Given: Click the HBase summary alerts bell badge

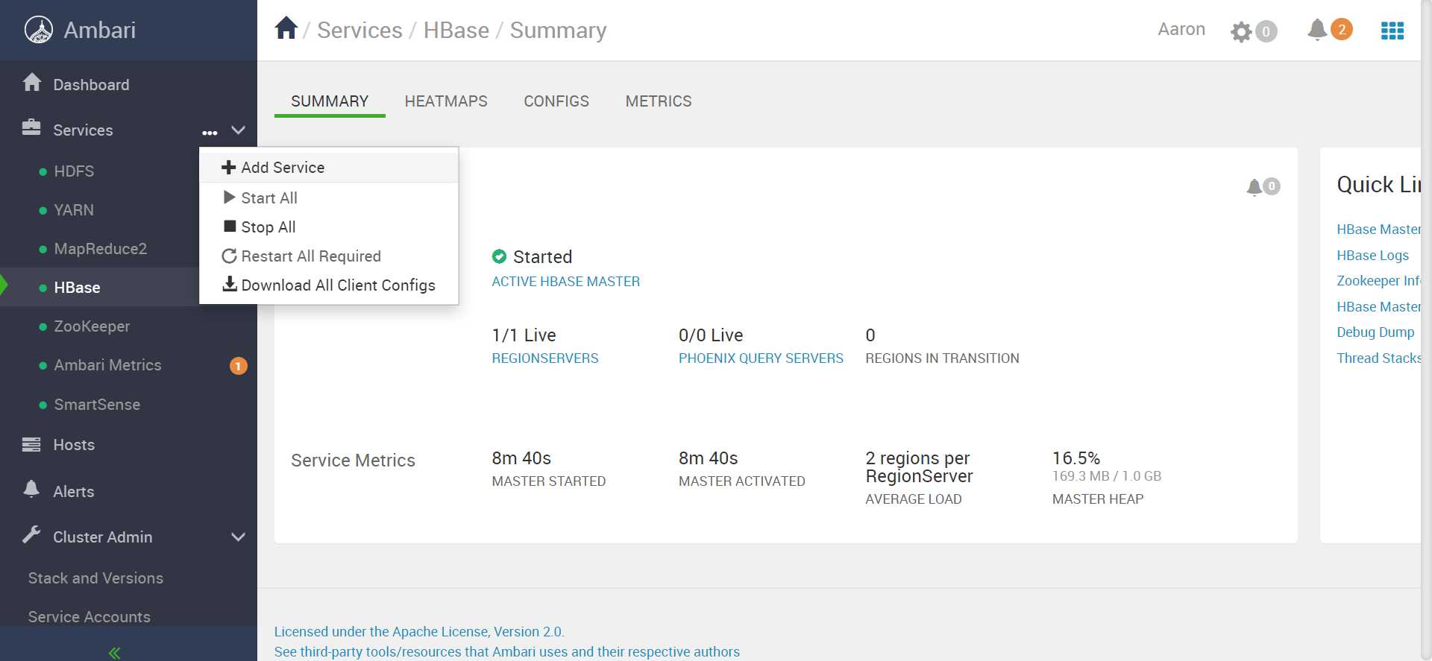Looking at the screenshot, I should (1263, 186).
